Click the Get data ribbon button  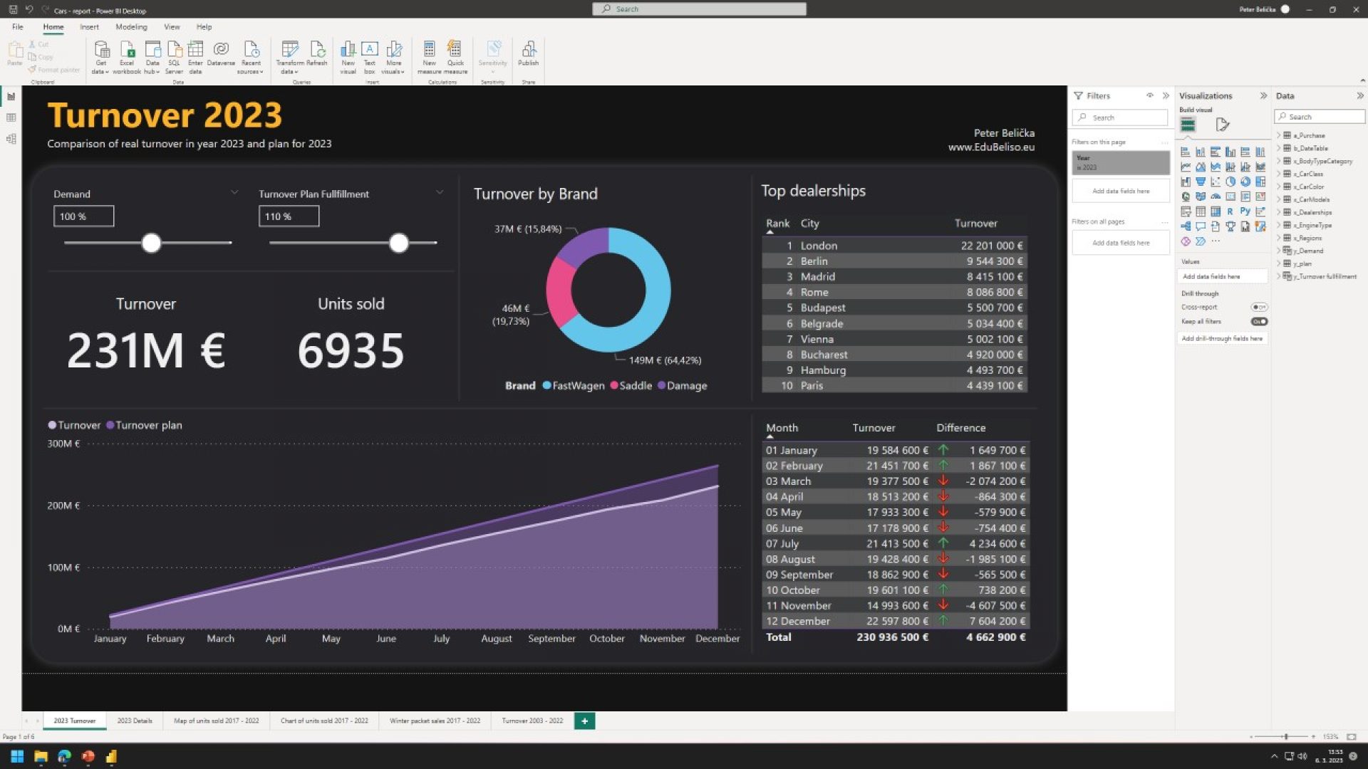point(100,57)
